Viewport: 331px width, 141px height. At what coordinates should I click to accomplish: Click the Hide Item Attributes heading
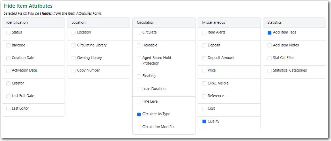point(28,6)
